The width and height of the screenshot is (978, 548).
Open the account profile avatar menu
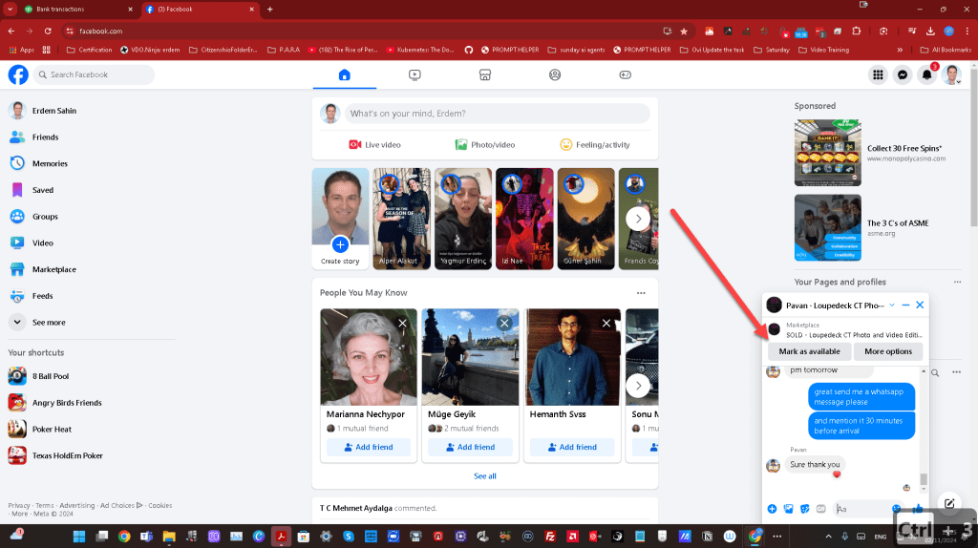tap(952, 74)
